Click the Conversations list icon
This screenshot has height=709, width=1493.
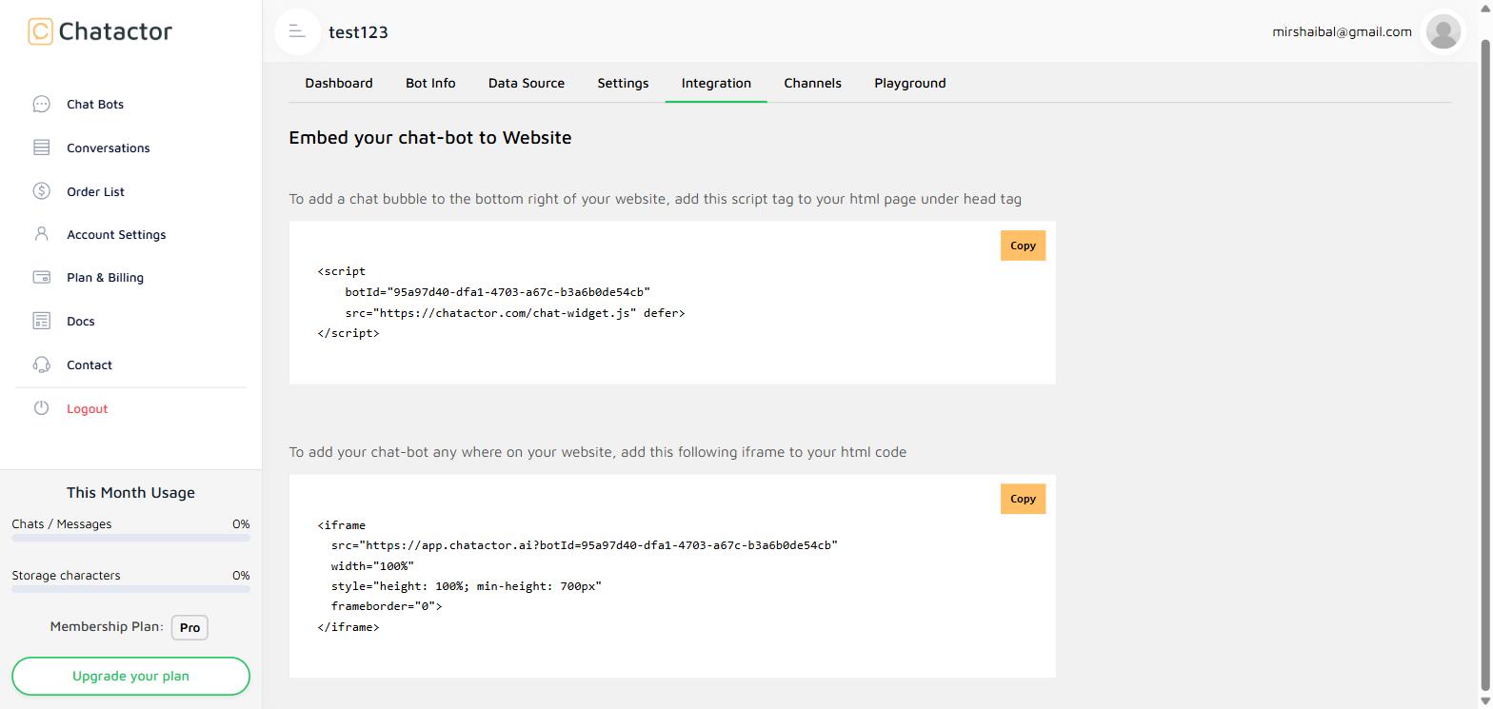[x=41, y=148]
